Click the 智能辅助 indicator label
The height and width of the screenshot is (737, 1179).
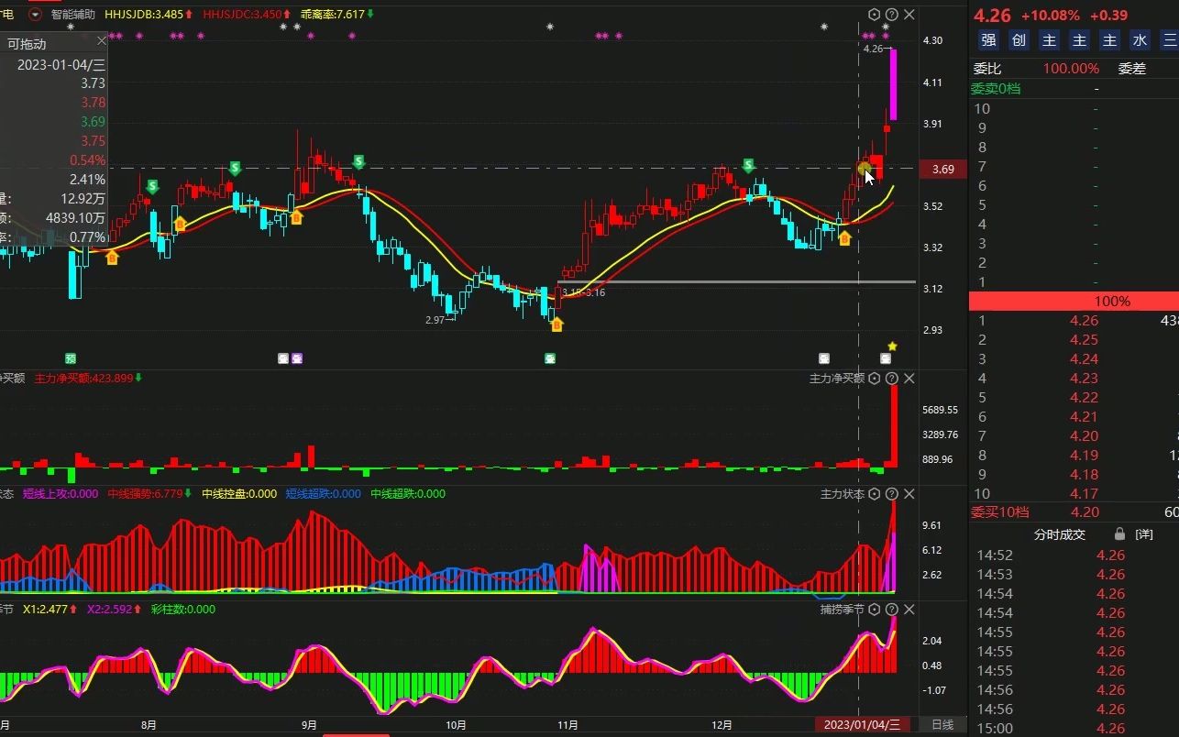[x=73, y=15]
